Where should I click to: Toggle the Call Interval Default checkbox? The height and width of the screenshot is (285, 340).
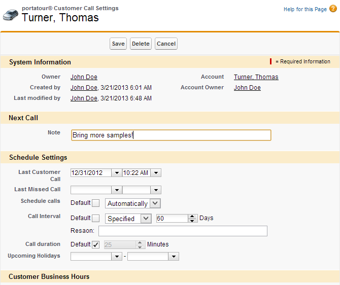[95, 218]
